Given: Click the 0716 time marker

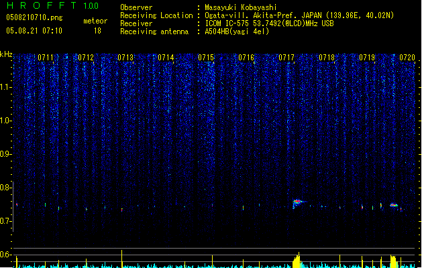Looking at the screenshot, I should 246,58.
